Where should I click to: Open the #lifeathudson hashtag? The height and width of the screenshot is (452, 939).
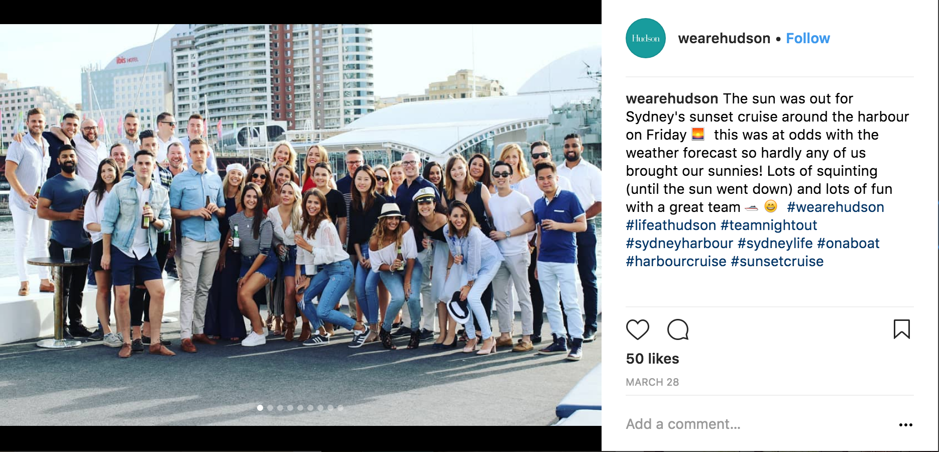tap(671, 225)
